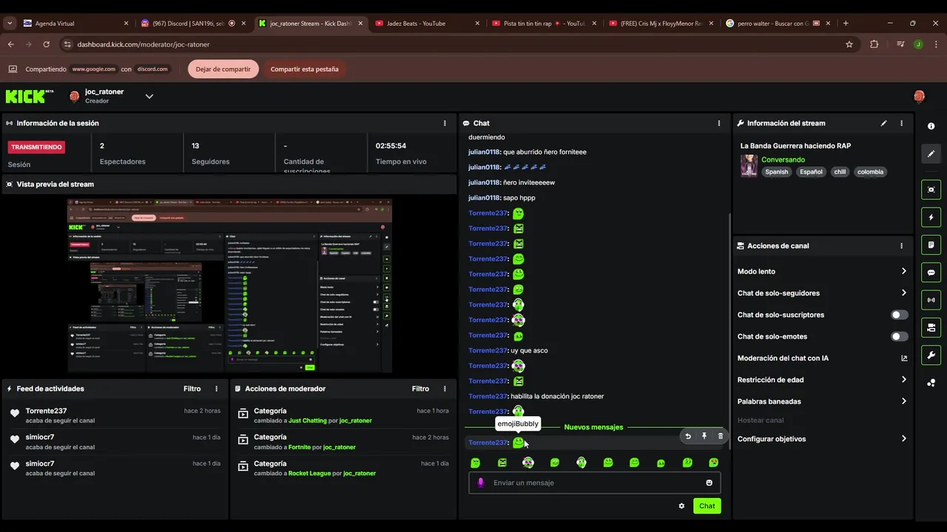Open the Filtro in Feed de actividades
Screen dimensions: 947x532
click(x=192, y=389)
